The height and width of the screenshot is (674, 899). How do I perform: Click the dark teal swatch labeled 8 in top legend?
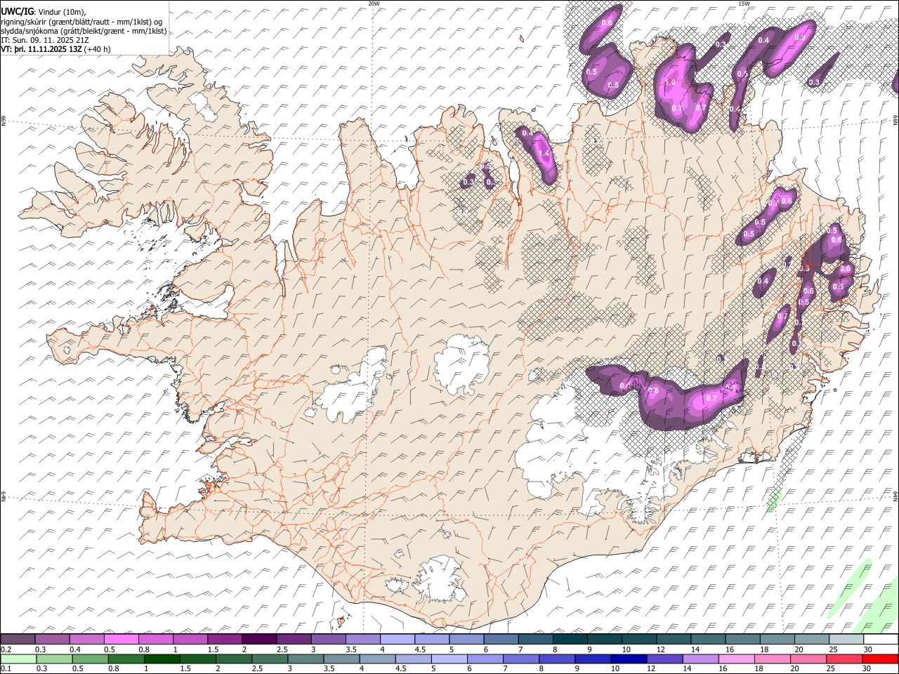(x=570, y=640)
